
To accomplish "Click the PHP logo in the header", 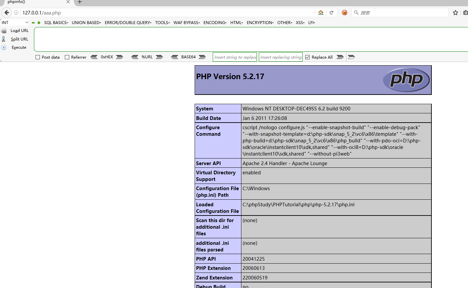I will (406, 80).
